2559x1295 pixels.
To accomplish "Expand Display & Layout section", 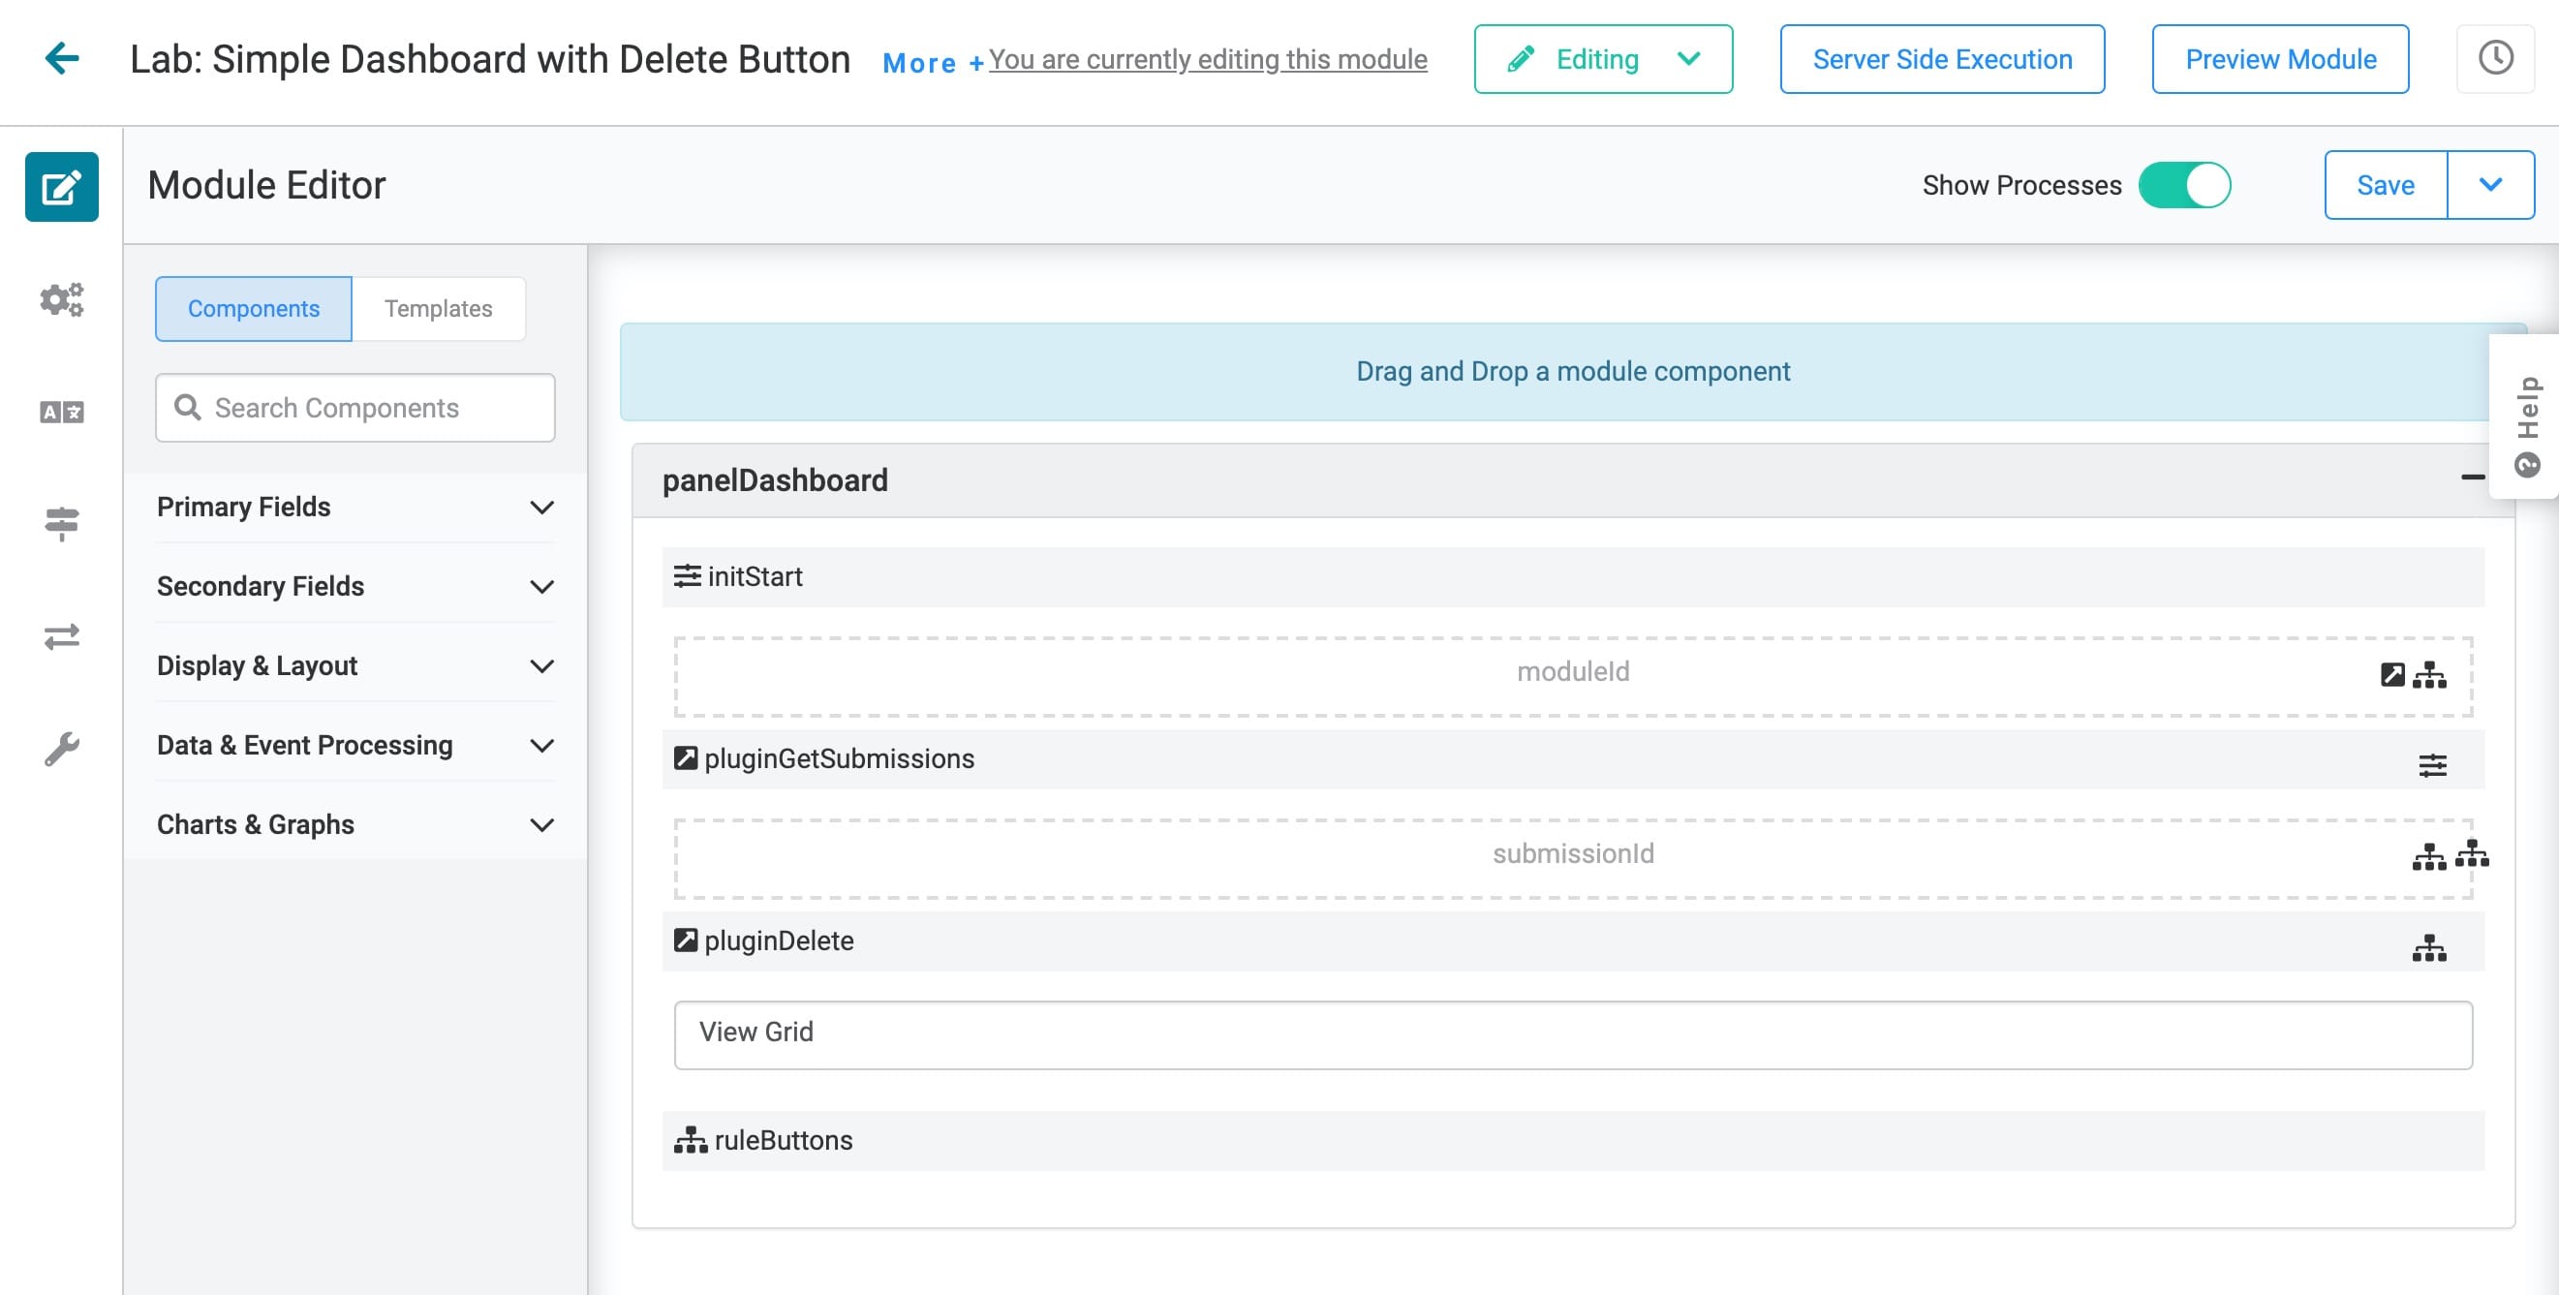I will coord(355,665).
